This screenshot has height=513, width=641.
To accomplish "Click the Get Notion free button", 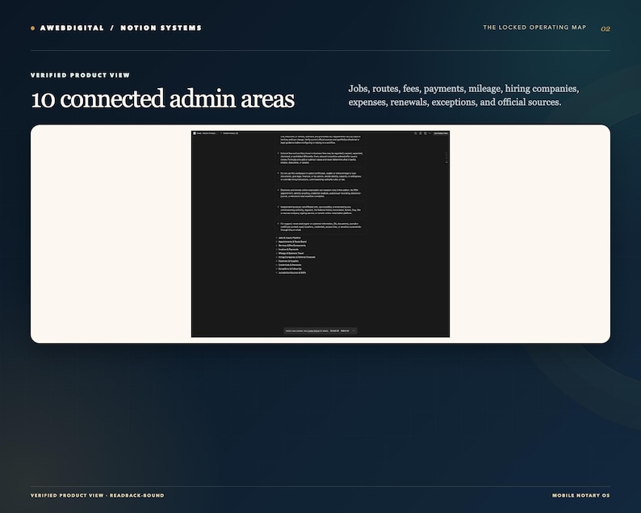I will click(441, 133).
